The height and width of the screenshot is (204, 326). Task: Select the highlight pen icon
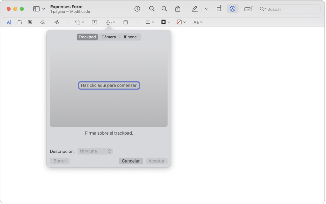(195, 9)
